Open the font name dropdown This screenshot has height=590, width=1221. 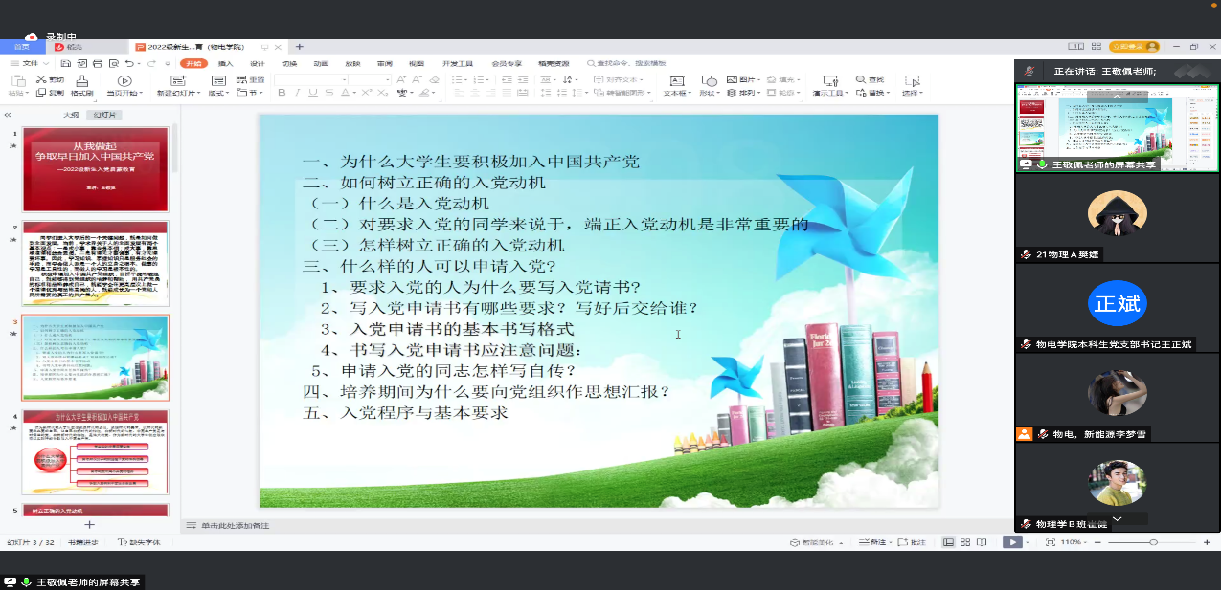(x=345, y=79)
